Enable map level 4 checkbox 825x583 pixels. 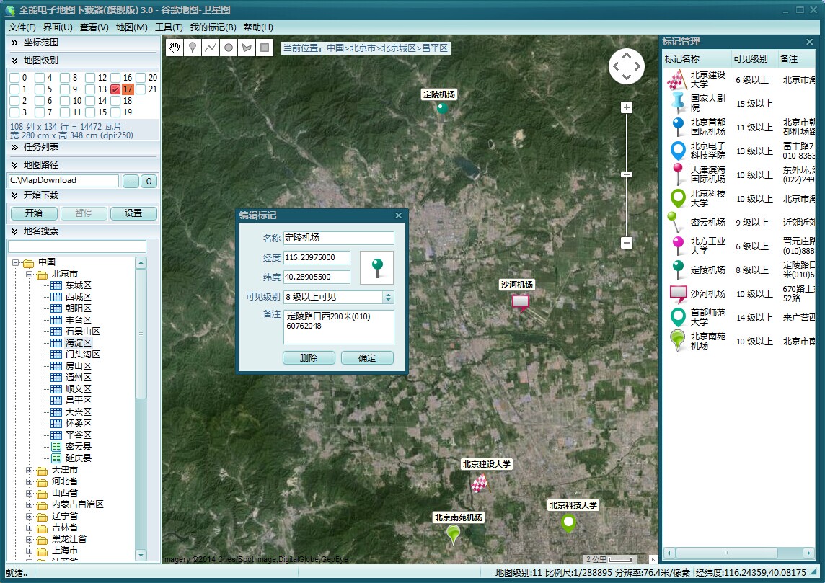click(40, 78)
